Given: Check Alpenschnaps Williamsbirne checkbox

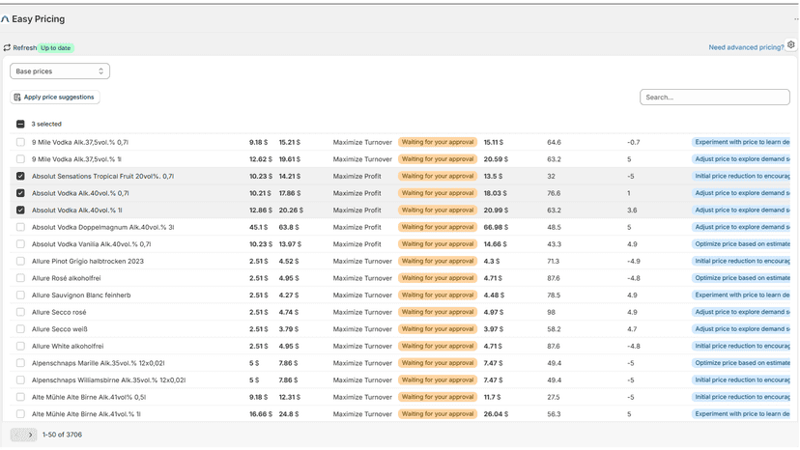Looking at the screenshot, I should (x=20, y=380).
